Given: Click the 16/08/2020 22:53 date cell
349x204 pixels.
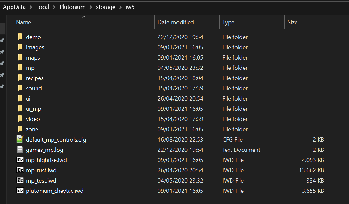Looking at the screenshot, I should (x=180, y=139).
